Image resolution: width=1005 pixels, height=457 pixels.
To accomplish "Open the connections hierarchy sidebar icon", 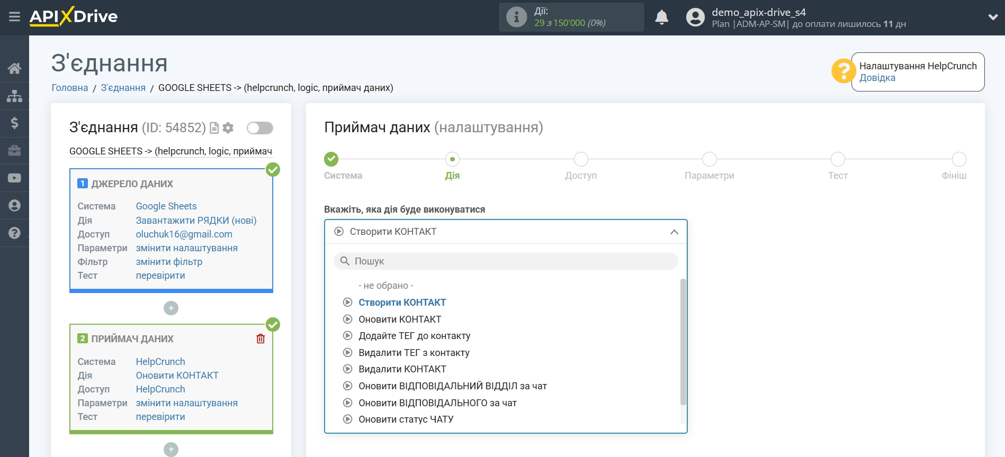I will tap(14, 96).
